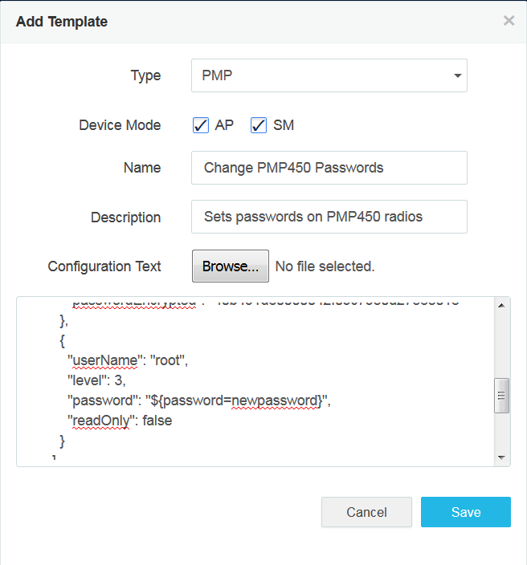Click the "readOnly": false line
The width and height of the screenshot is (527, 565).
pos(121,420)
